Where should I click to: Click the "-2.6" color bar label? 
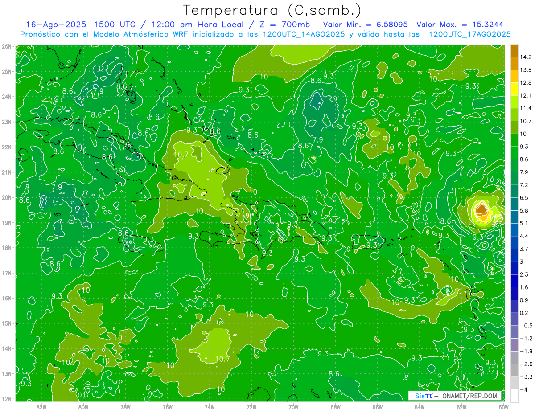point(526,364)
